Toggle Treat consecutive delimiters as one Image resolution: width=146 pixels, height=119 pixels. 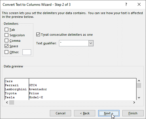[x=38, y=35]
